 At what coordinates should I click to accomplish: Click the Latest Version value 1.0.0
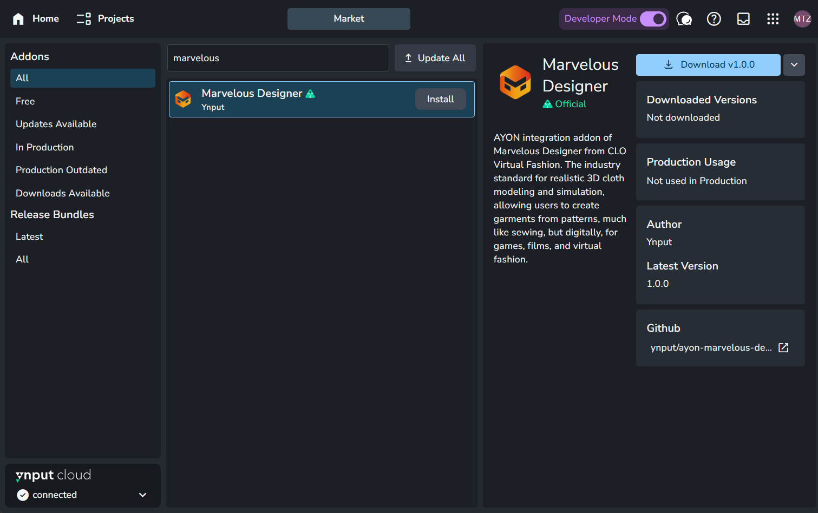(658, 284)
